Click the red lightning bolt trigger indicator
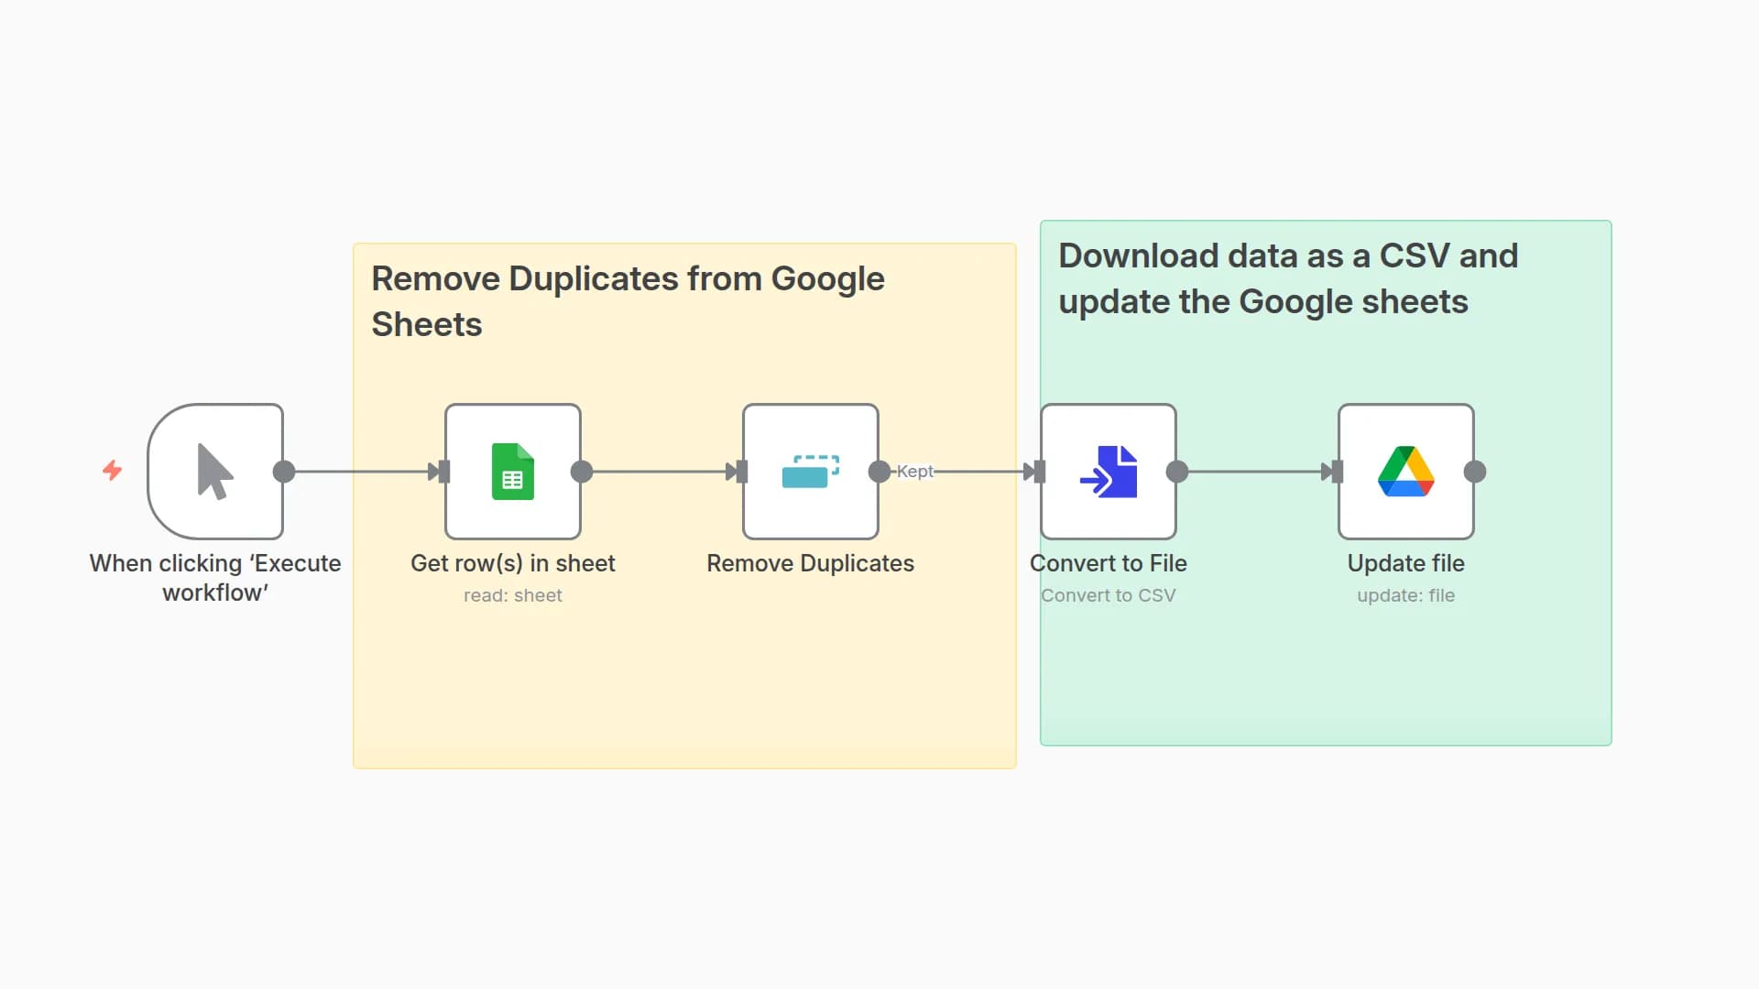The width and height of the screenshot is (1759, 989). (x=113, y=472)
